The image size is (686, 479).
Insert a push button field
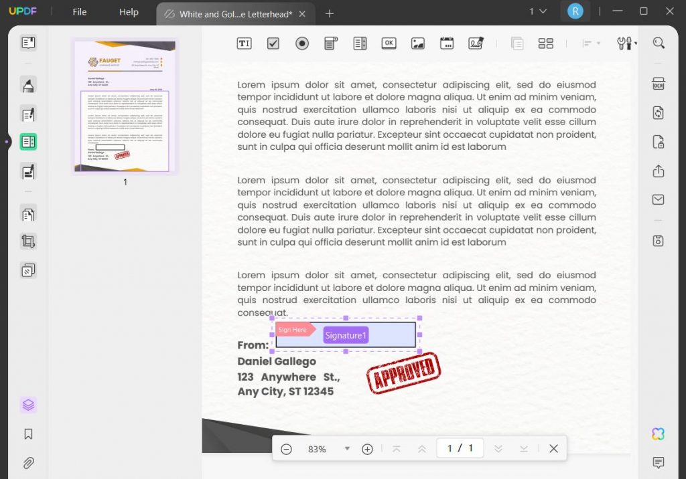click(x=389, y=43)
